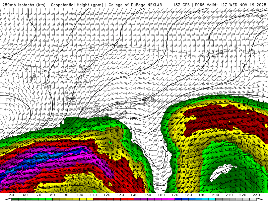Click the white arrow cap left of the color scale

point(8,199)
